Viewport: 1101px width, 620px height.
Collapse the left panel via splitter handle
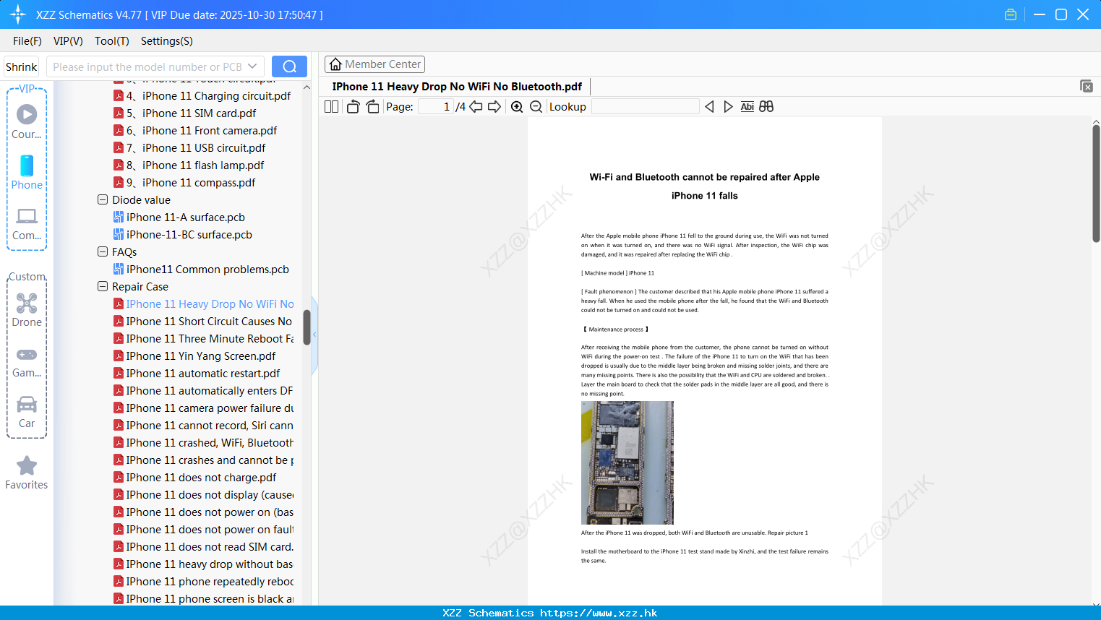314,335
